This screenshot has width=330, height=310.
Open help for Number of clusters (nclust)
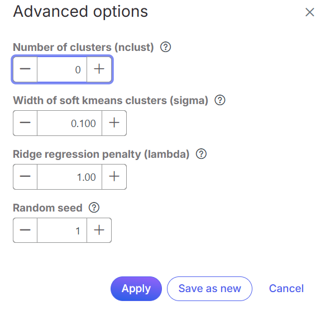click(x=166, y=47)
